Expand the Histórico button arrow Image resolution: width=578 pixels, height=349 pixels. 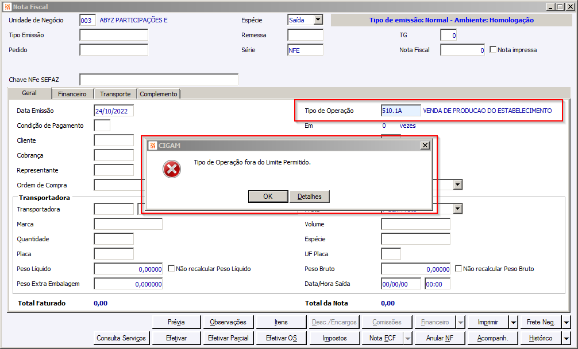[x=567, y=338]
